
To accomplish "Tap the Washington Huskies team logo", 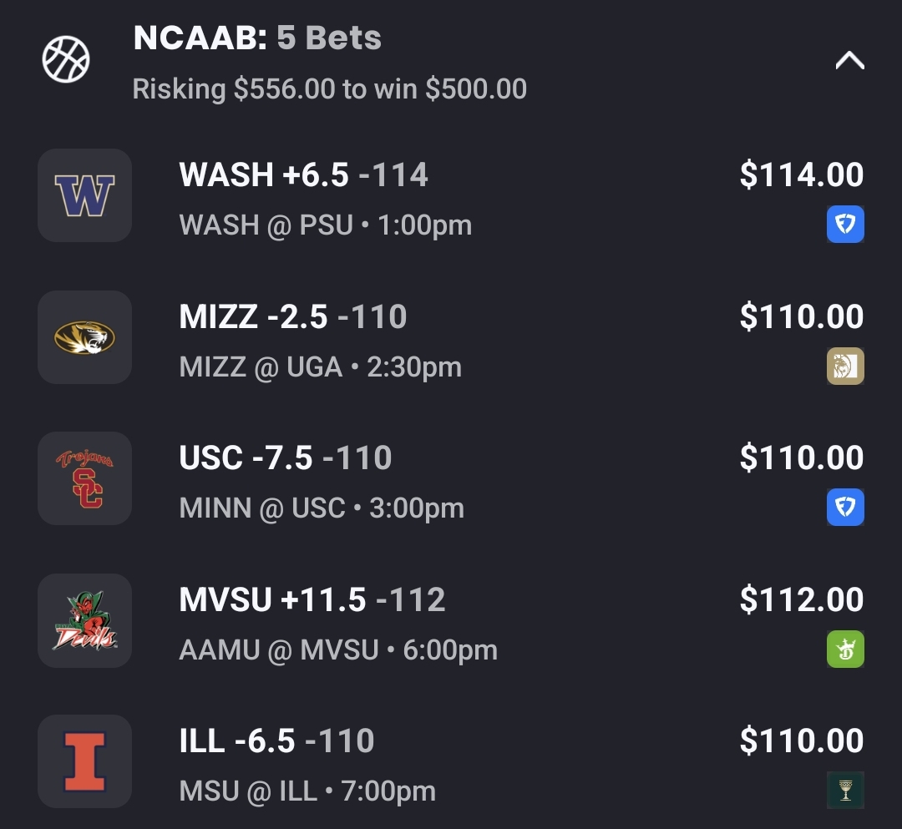I will 84,196.
